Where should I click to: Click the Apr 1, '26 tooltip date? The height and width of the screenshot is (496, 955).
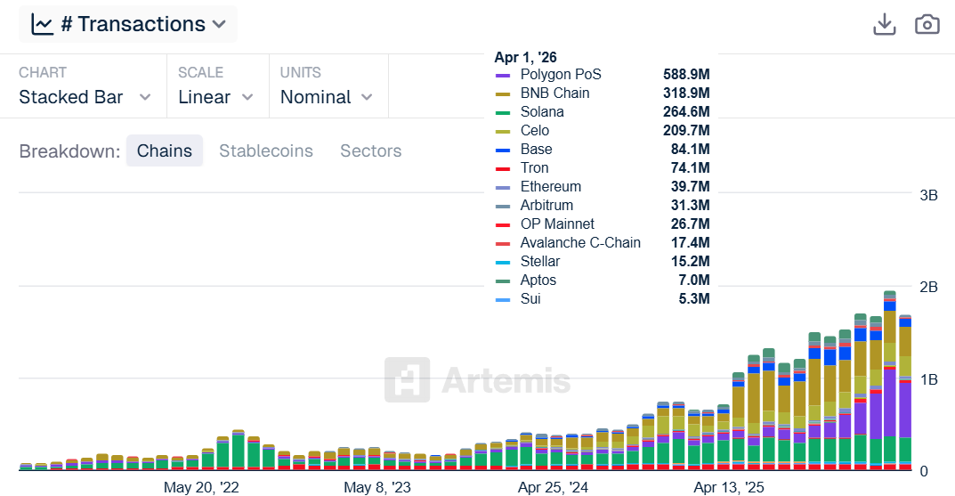(526, 57)
